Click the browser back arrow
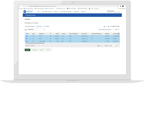145x113 pixels. [x=20, y=6]
